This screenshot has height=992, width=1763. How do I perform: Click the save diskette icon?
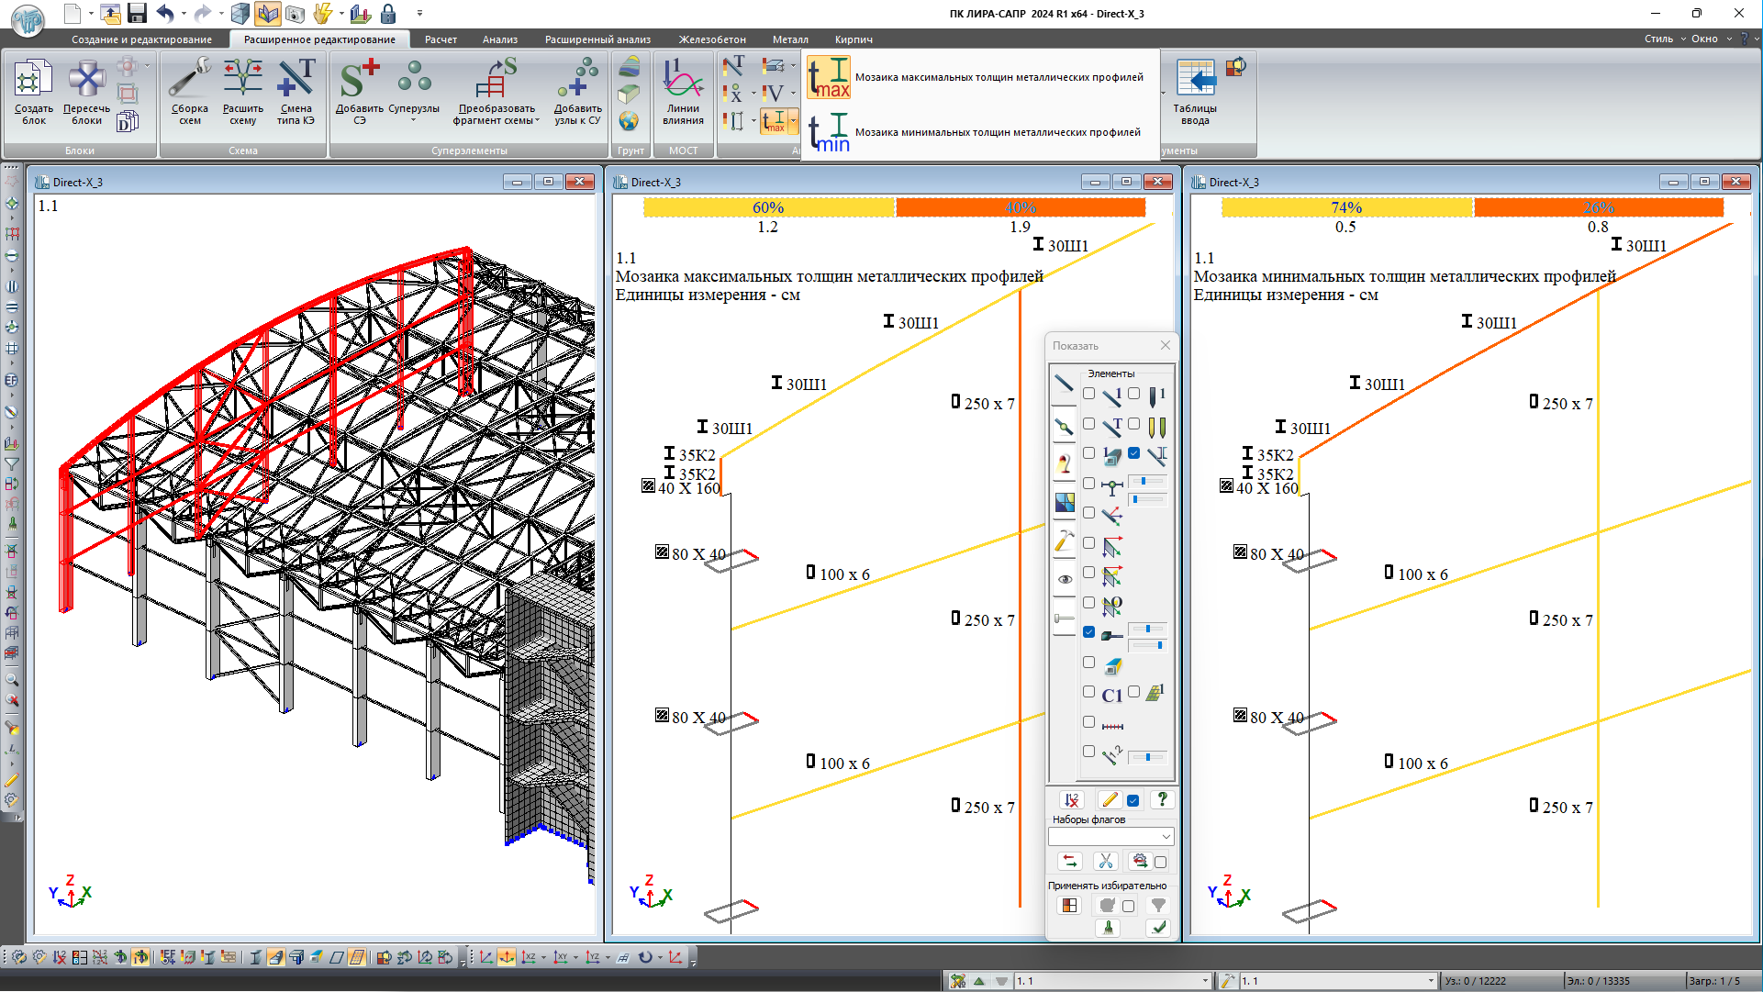point(137,13)
